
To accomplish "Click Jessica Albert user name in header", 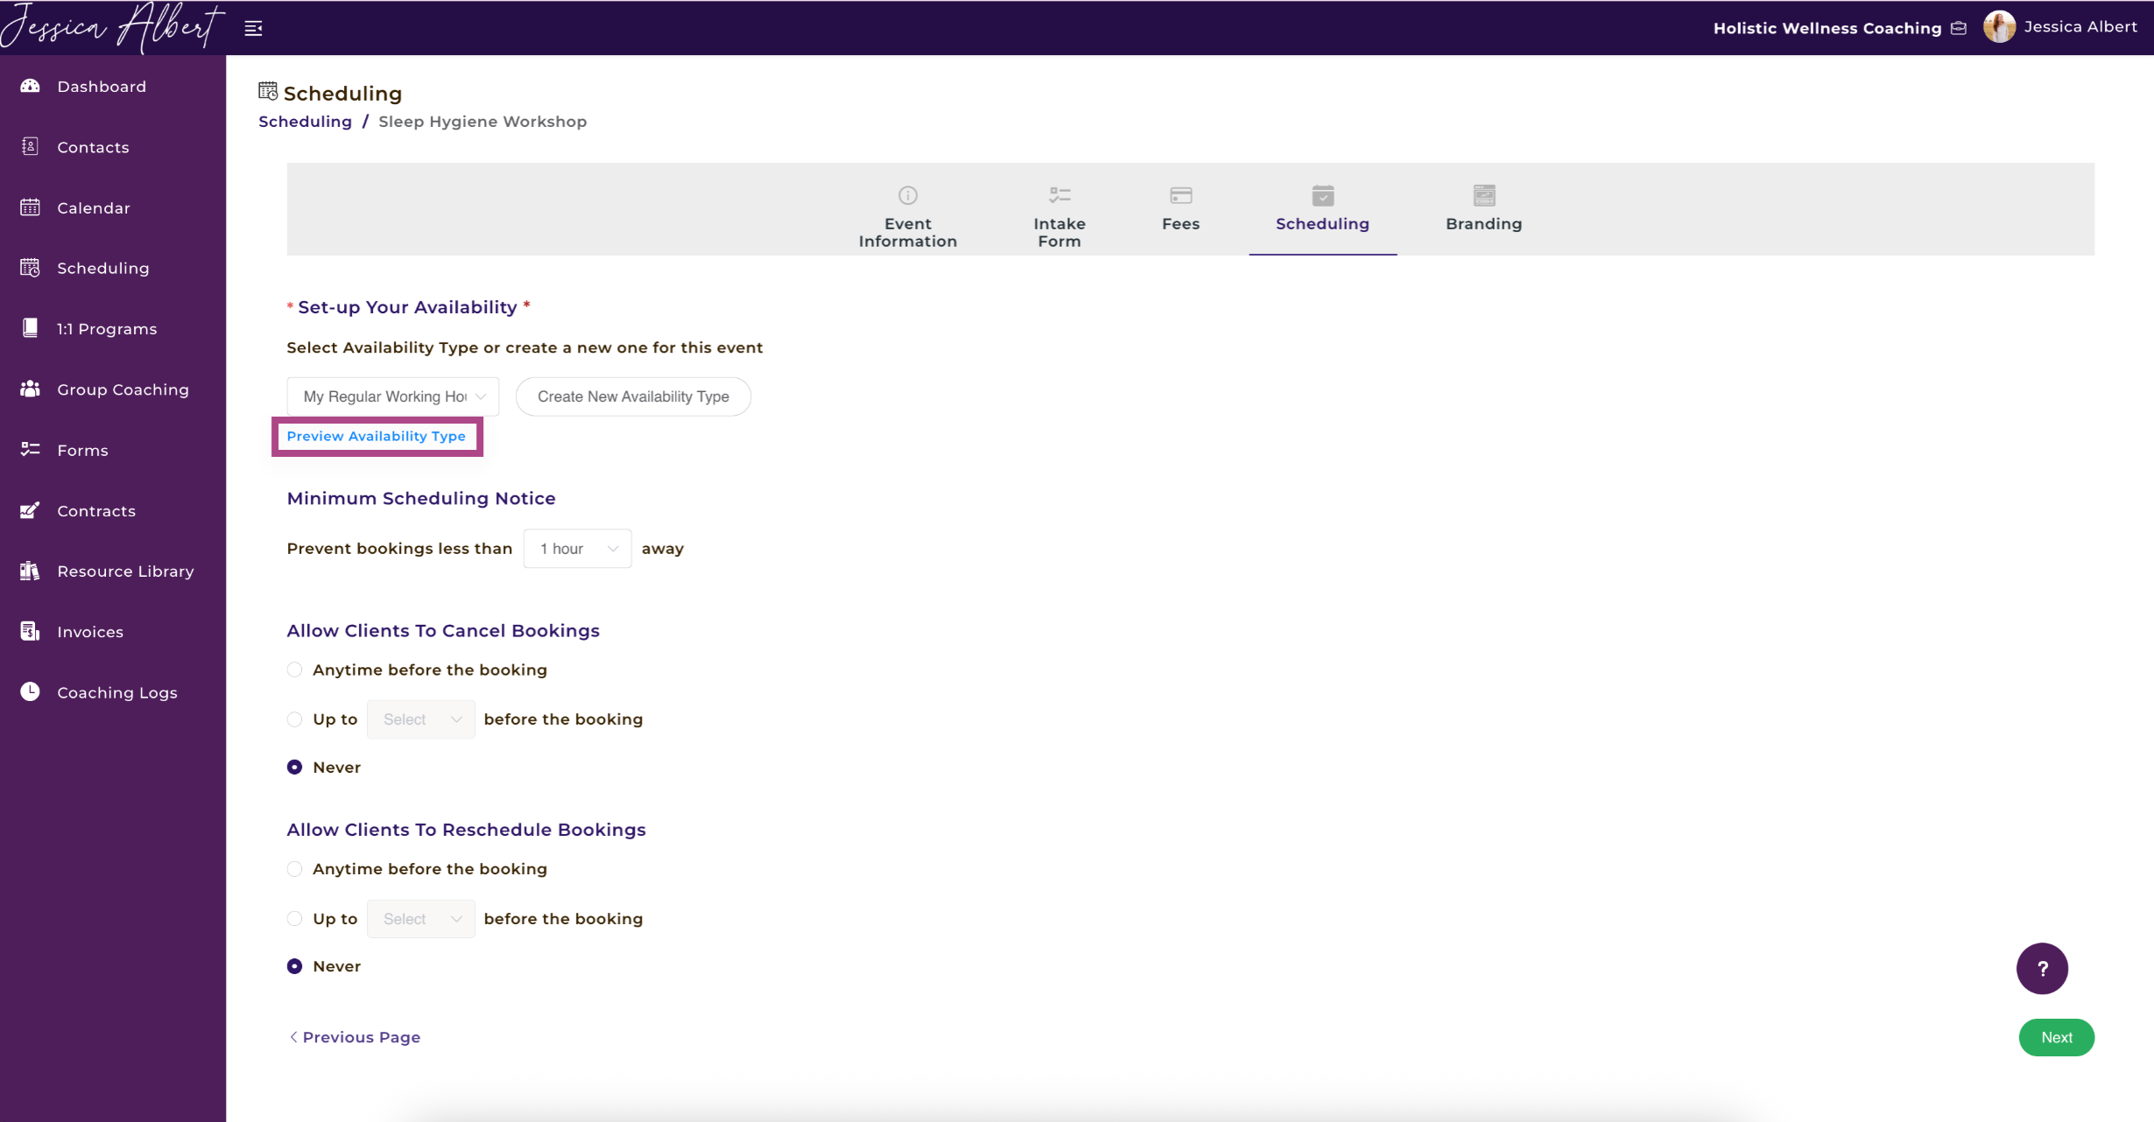I will click(x=2080, y=27).
